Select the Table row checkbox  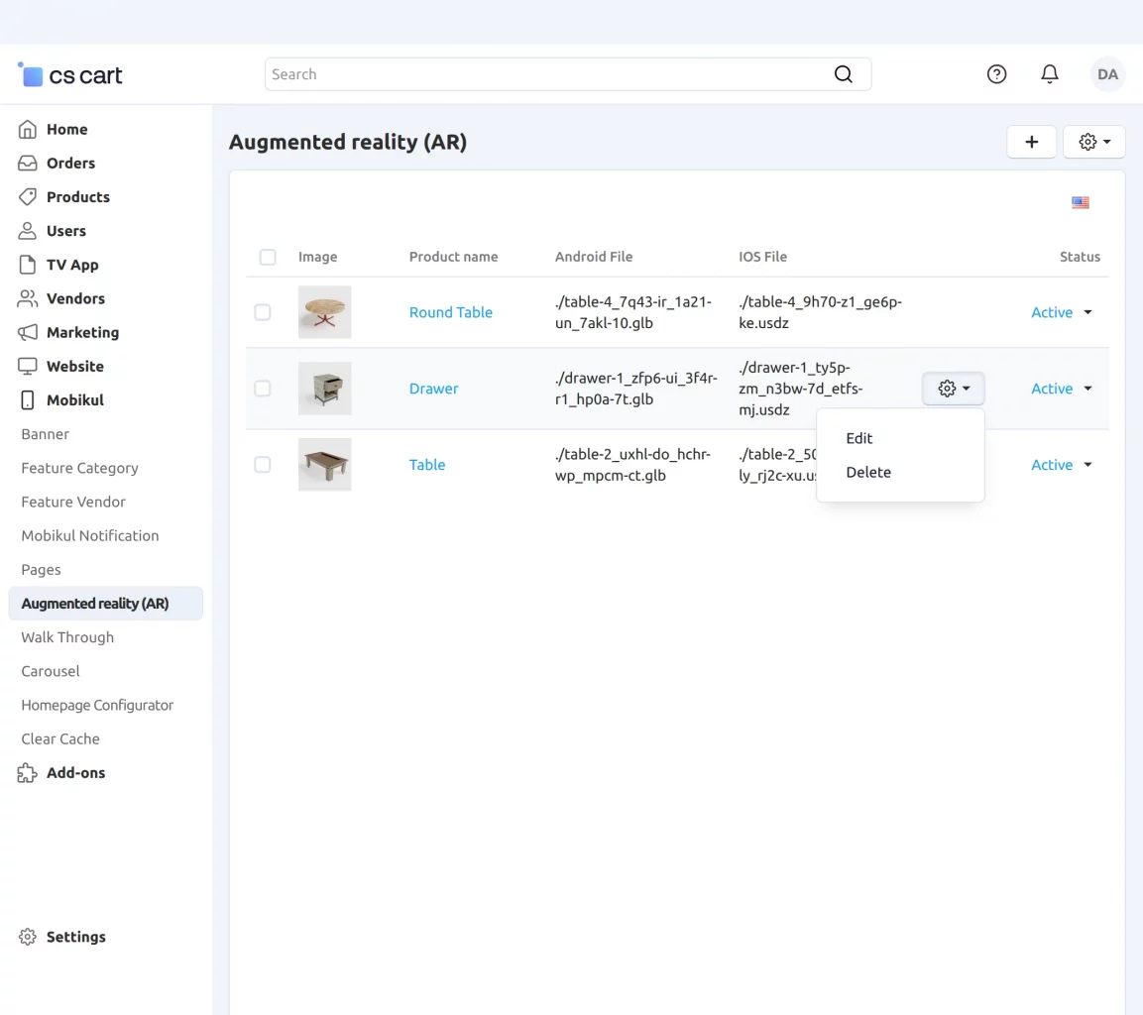[x=263, y=465]
